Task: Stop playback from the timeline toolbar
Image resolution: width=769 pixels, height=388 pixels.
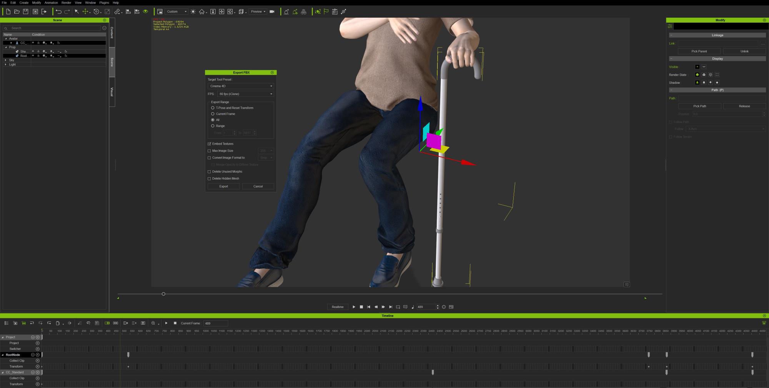Action: (x=175, y=323)
